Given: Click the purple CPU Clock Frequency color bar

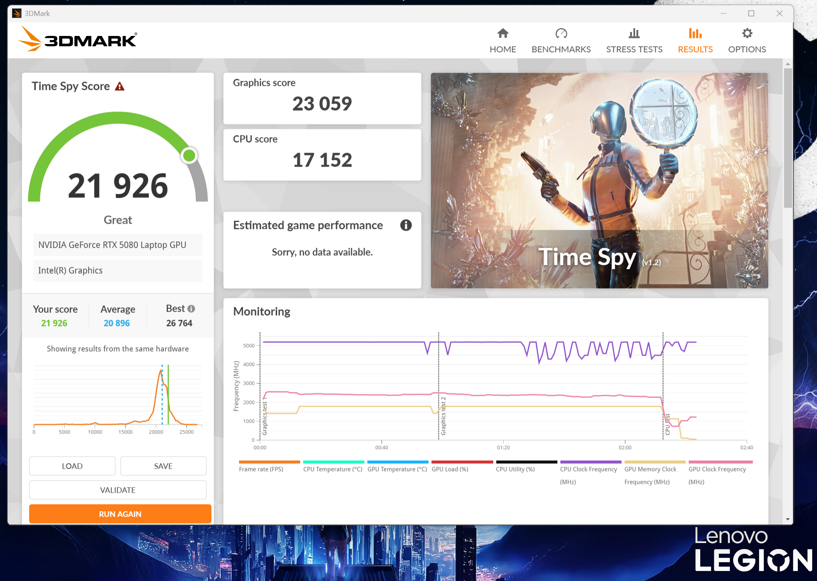Looking at the screenshot, I should click(x=591, y=462).
